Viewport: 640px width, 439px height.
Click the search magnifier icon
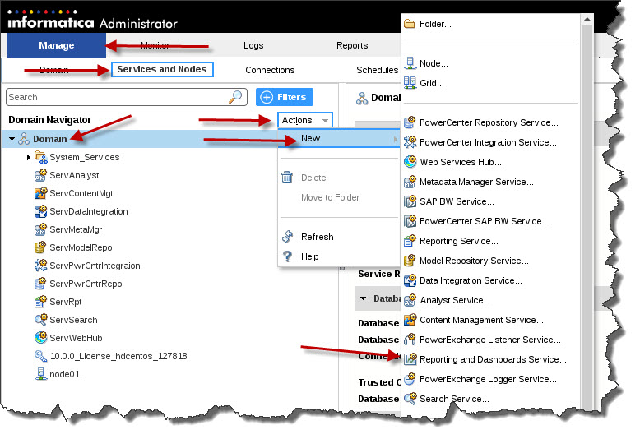click(x=235, y=97)
